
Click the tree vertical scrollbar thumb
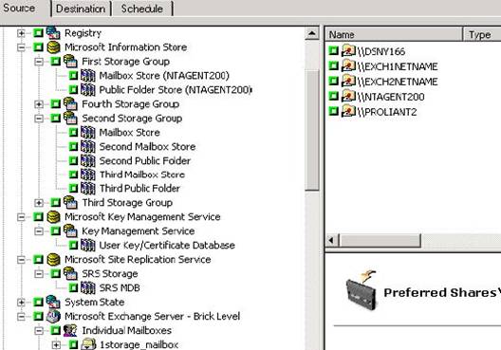[x=312, y=131]
